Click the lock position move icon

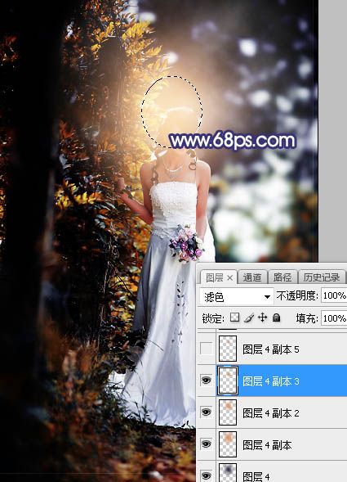point(263,318)
